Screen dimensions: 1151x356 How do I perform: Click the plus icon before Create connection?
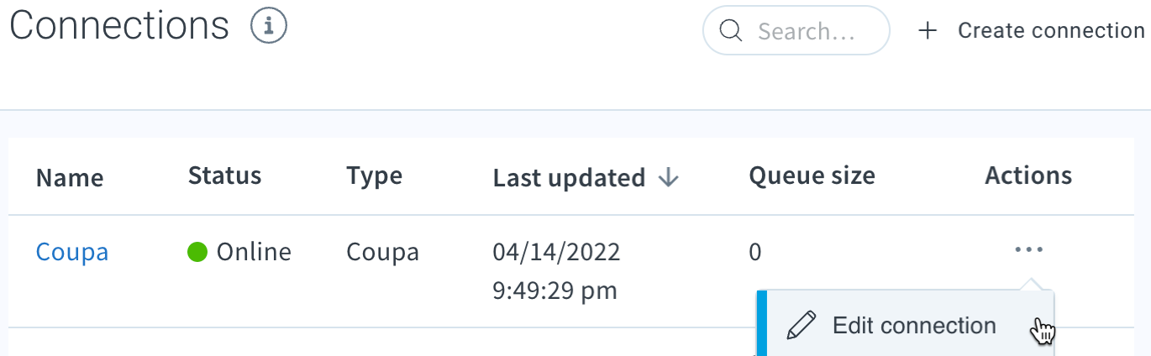[x=928, y=31]
